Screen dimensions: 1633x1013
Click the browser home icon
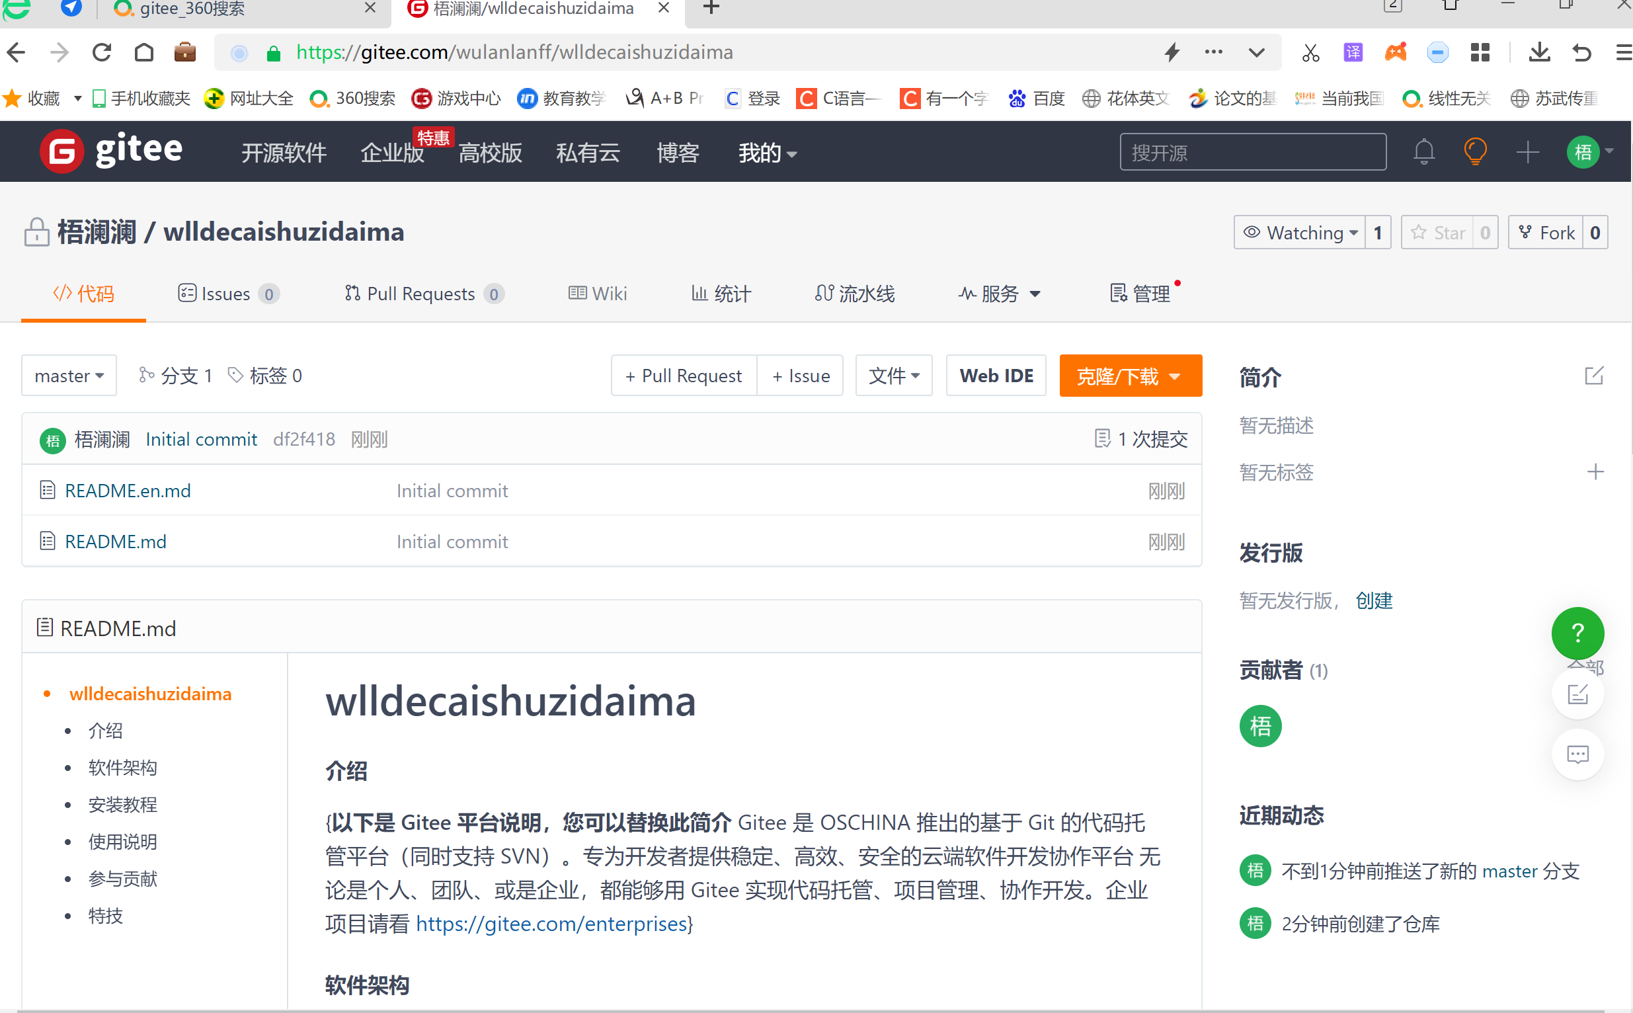pos(144,52)
